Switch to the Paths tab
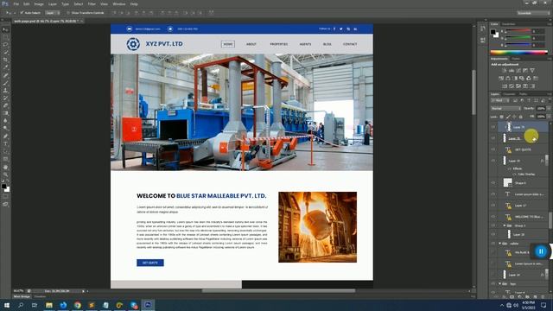This screenshot has width=553, height=311. pyautogui.click(x=523, y=94)
